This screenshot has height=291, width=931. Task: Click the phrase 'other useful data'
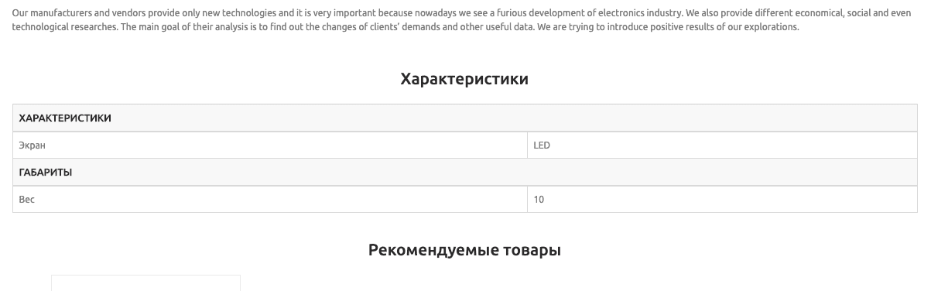496,27
